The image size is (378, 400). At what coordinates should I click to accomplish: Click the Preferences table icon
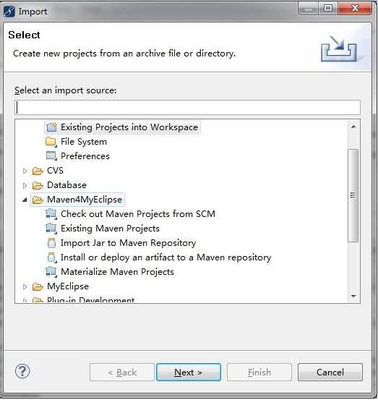click(51, 156)
